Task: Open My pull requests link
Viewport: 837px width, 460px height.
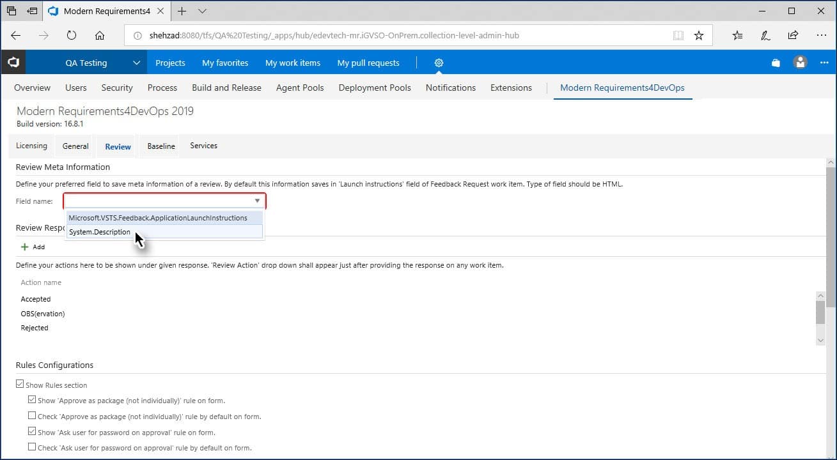Action: [368, 63]
